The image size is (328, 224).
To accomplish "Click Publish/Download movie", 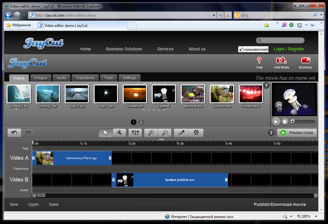I will point(280,204).
